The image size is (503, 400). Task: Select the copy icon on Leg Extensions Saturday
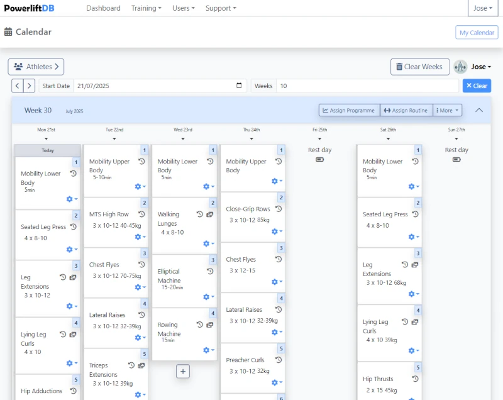(414, 265)
